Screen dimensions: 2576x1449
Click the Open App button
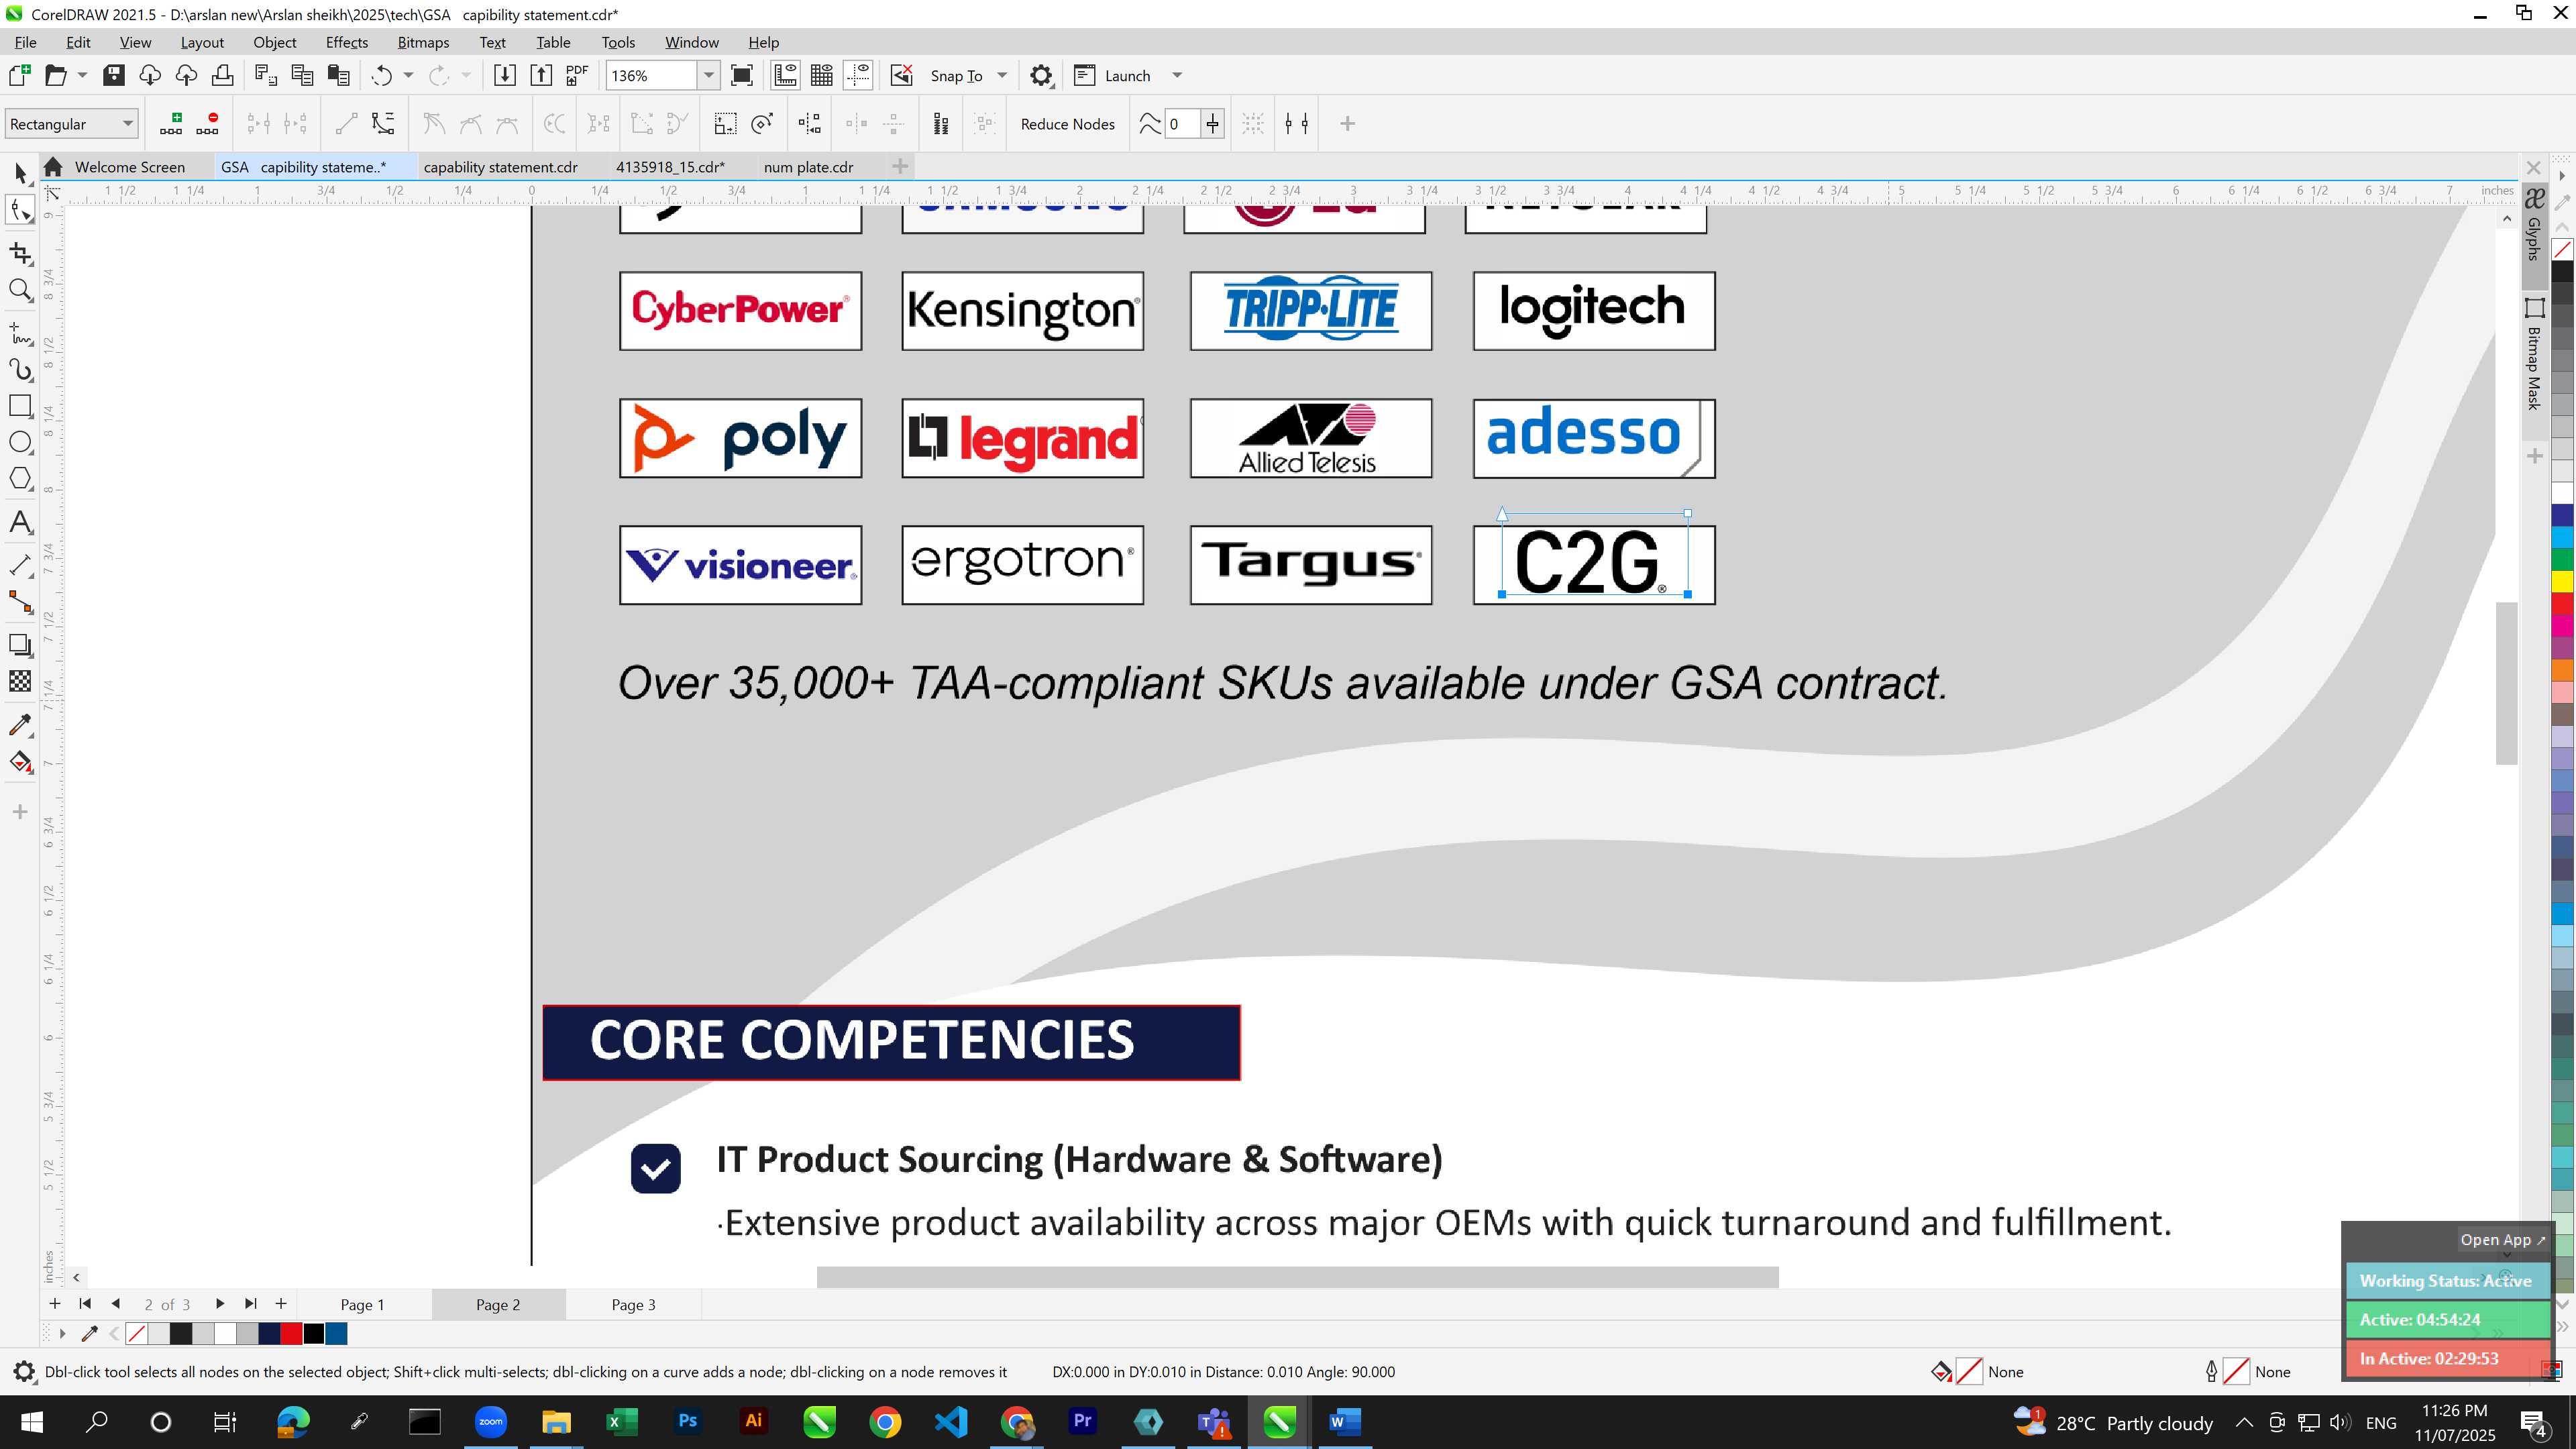2503,1239
